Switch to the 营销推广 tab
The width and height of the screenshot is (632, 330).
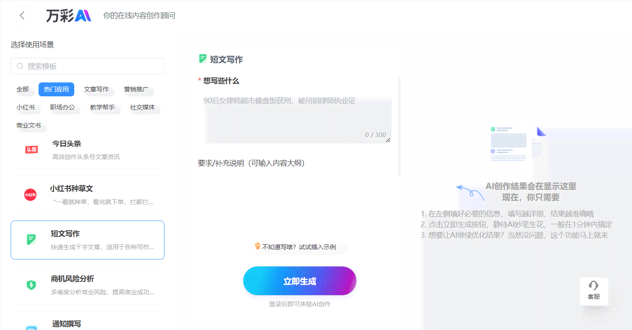pos(137,89)
